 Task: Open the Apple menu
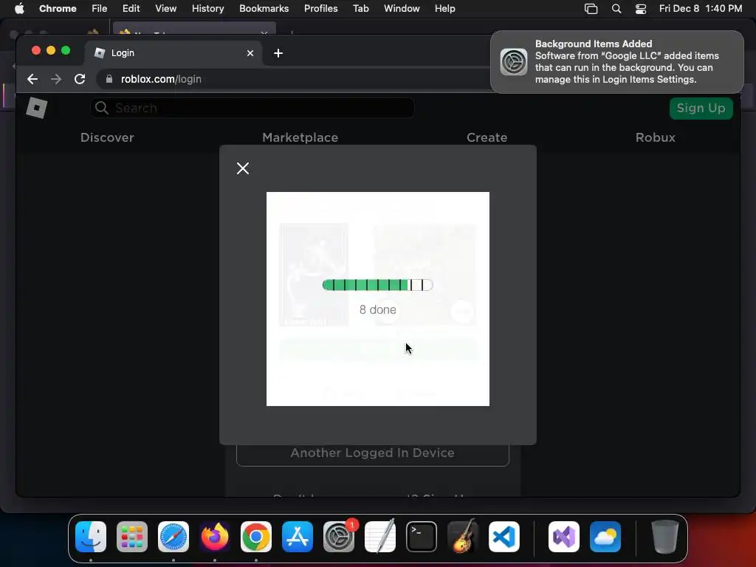coord(19,8)
